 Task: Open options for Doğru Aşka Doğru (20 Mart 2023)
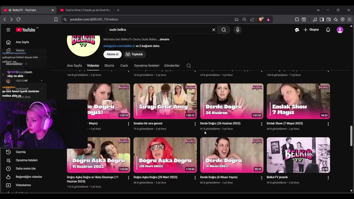pos(195,178)
